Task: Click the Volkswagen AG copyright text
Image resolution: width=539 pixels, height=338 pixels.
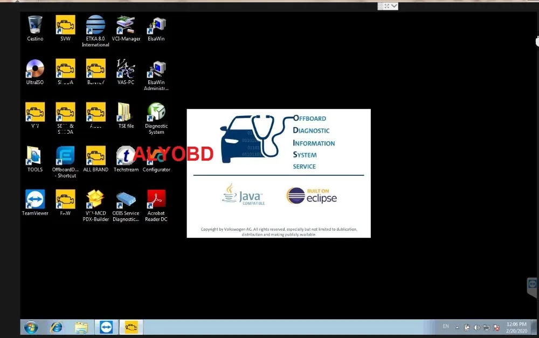Action: point(279,232)
